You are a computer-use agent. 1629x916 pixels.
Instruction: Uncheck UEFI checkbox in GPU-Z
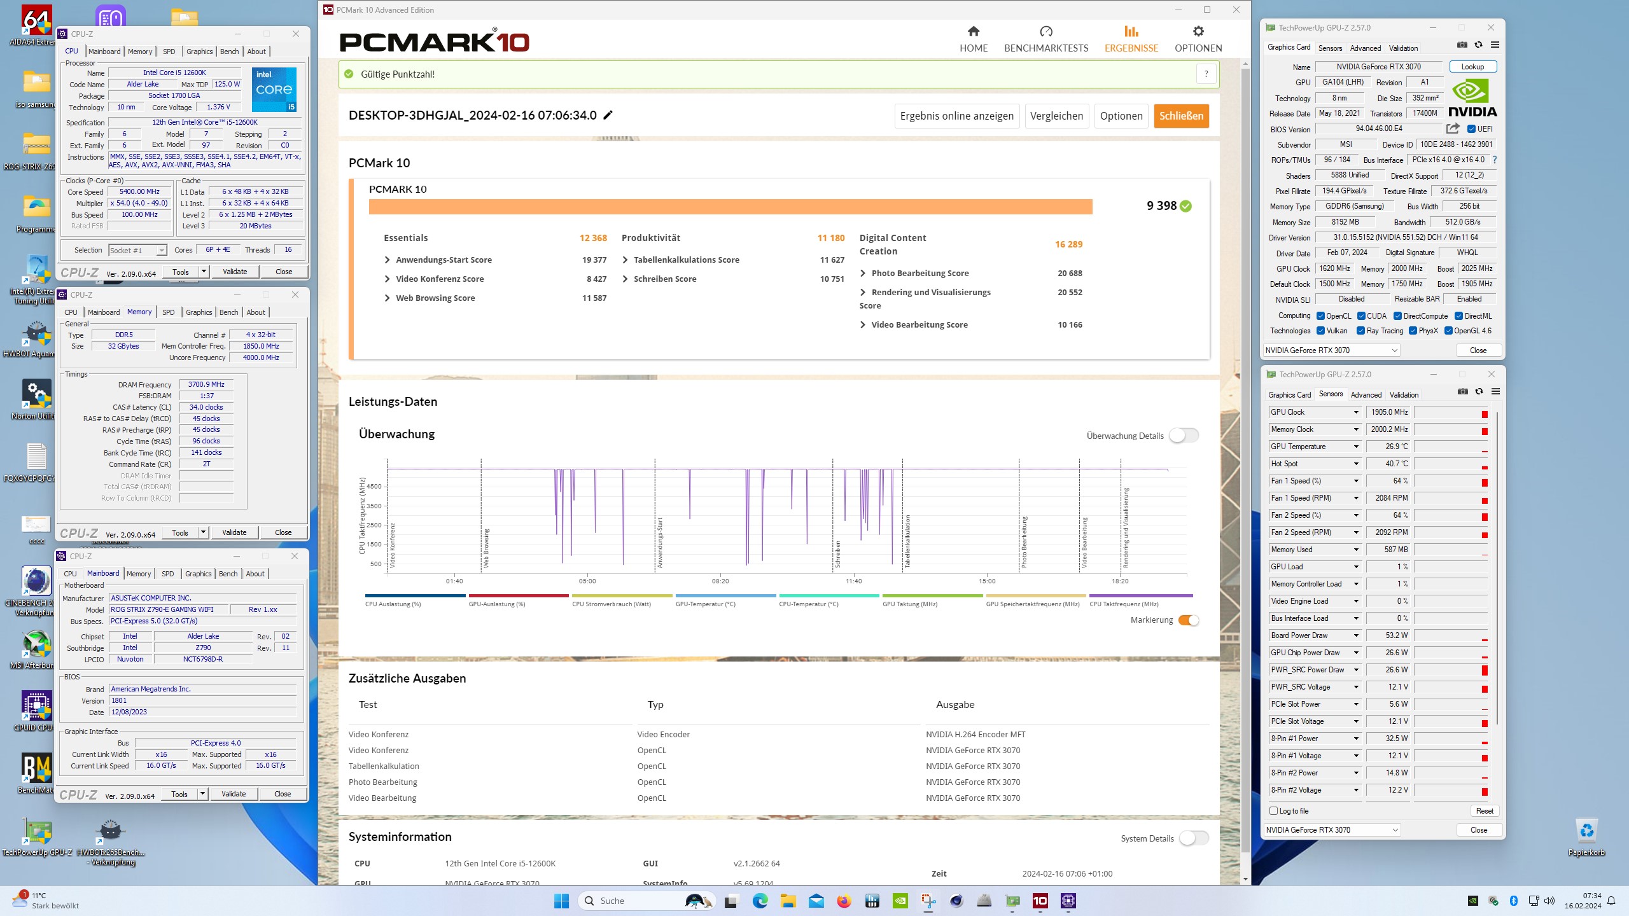point(1471,129)
